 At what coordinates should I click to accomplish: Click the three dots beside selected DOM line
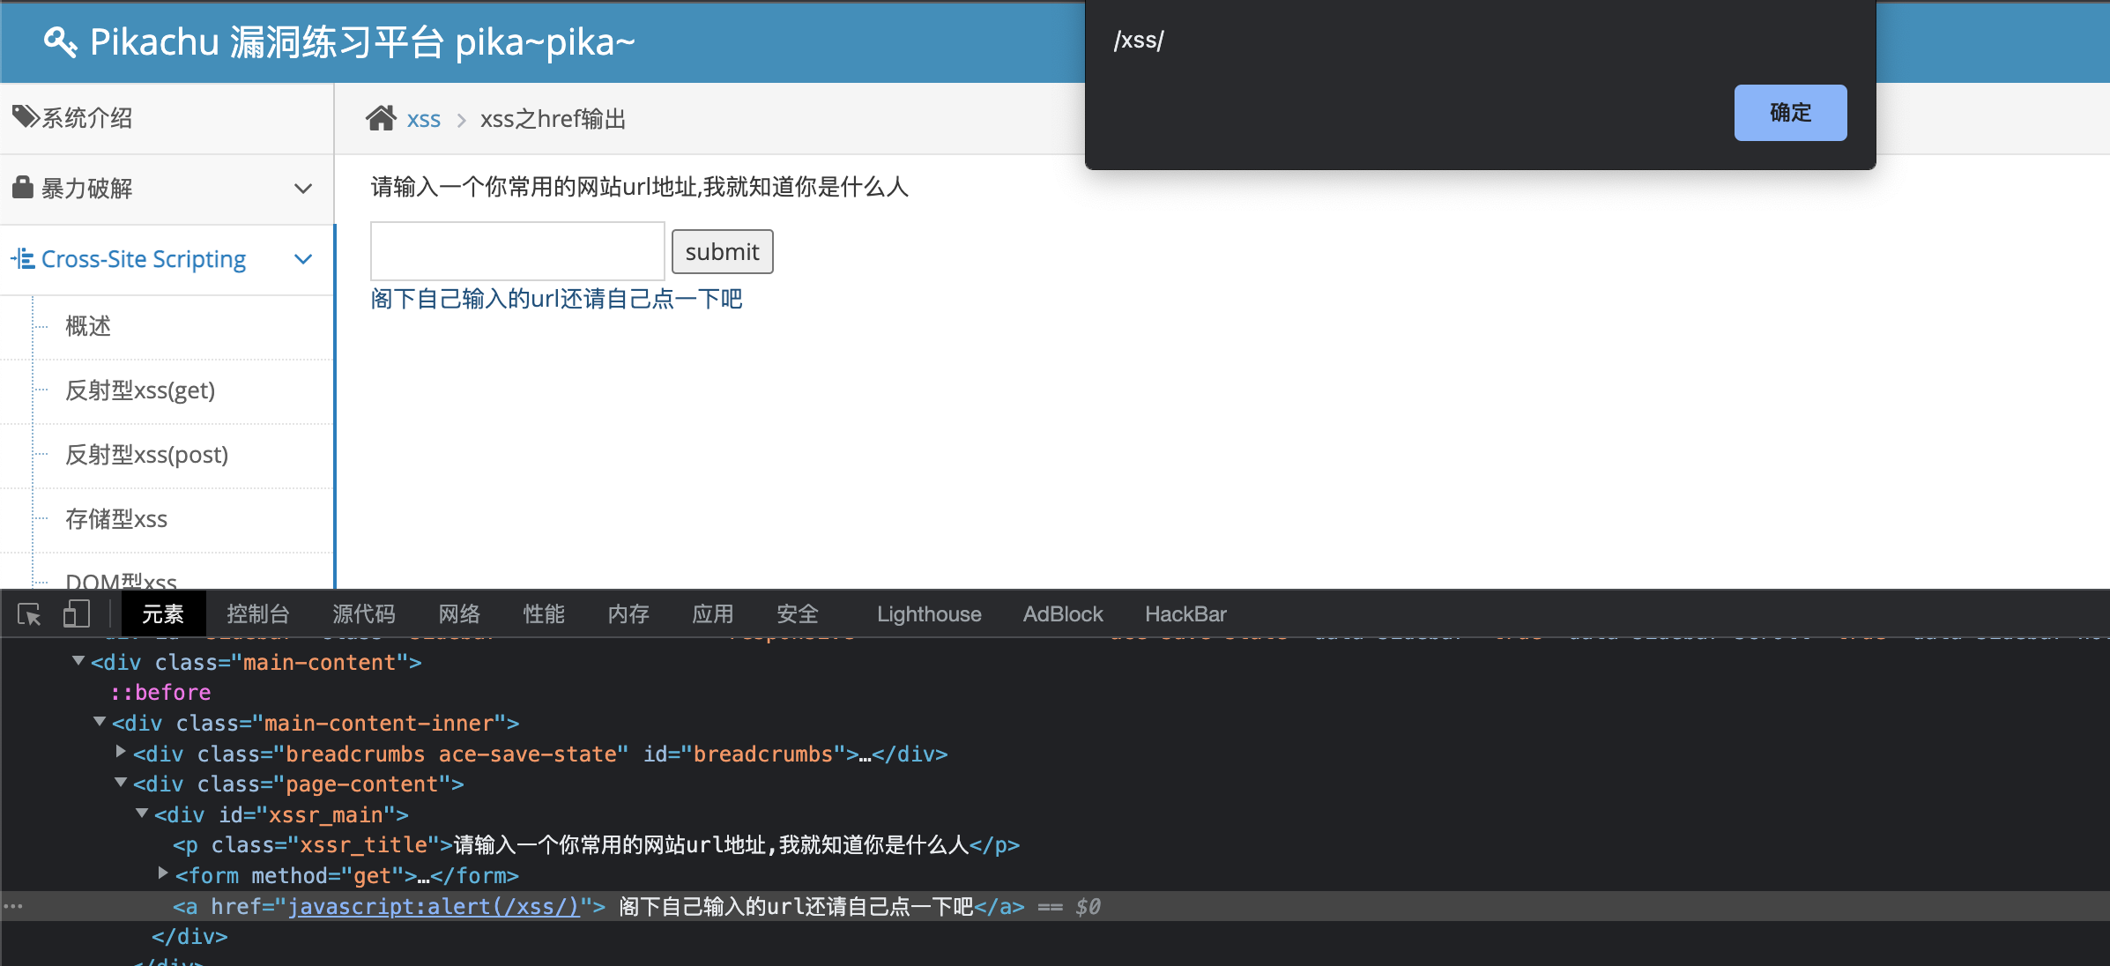12,906
